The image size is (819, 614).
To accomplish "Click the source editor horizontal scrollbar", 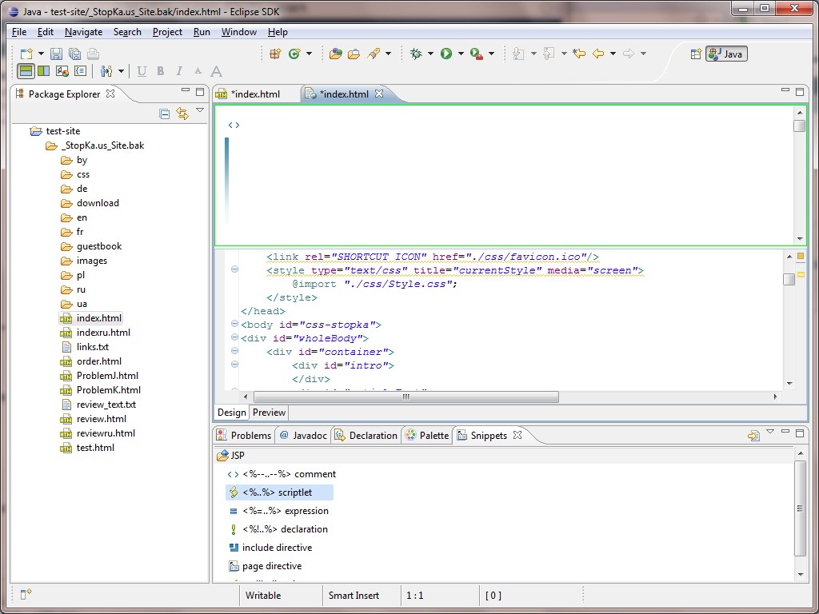I will (406, 397).
